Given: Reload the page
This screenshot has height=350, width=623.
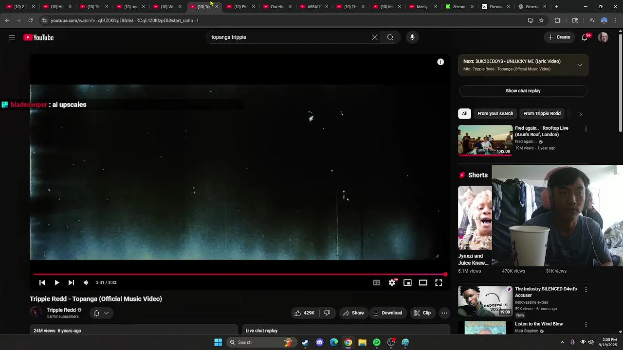Looking at the screenshot, I should (x=30, y=20).
